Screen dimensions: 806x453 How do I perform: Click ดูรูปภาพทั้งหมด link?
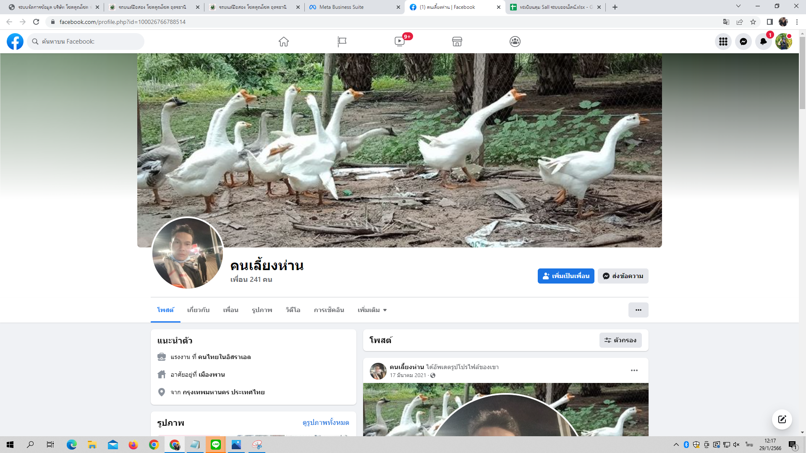click(x=325, y=422)
